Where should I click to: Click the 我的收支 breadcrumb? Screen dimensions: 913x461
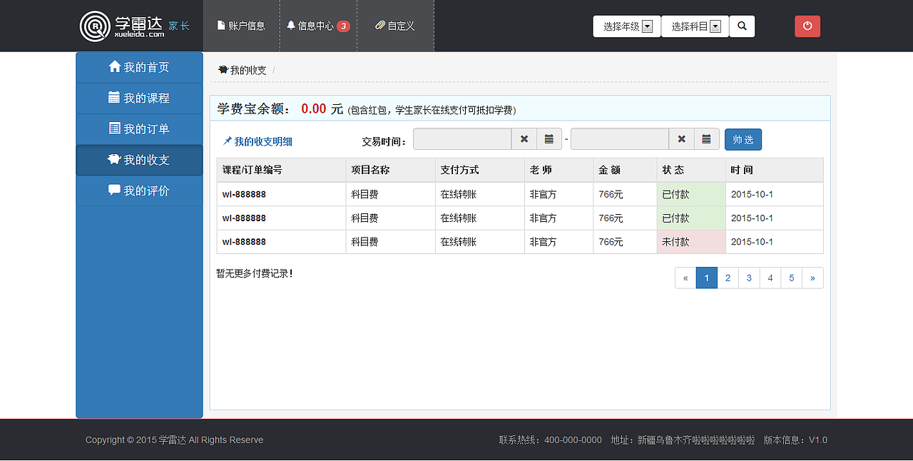tap(243, 70)
